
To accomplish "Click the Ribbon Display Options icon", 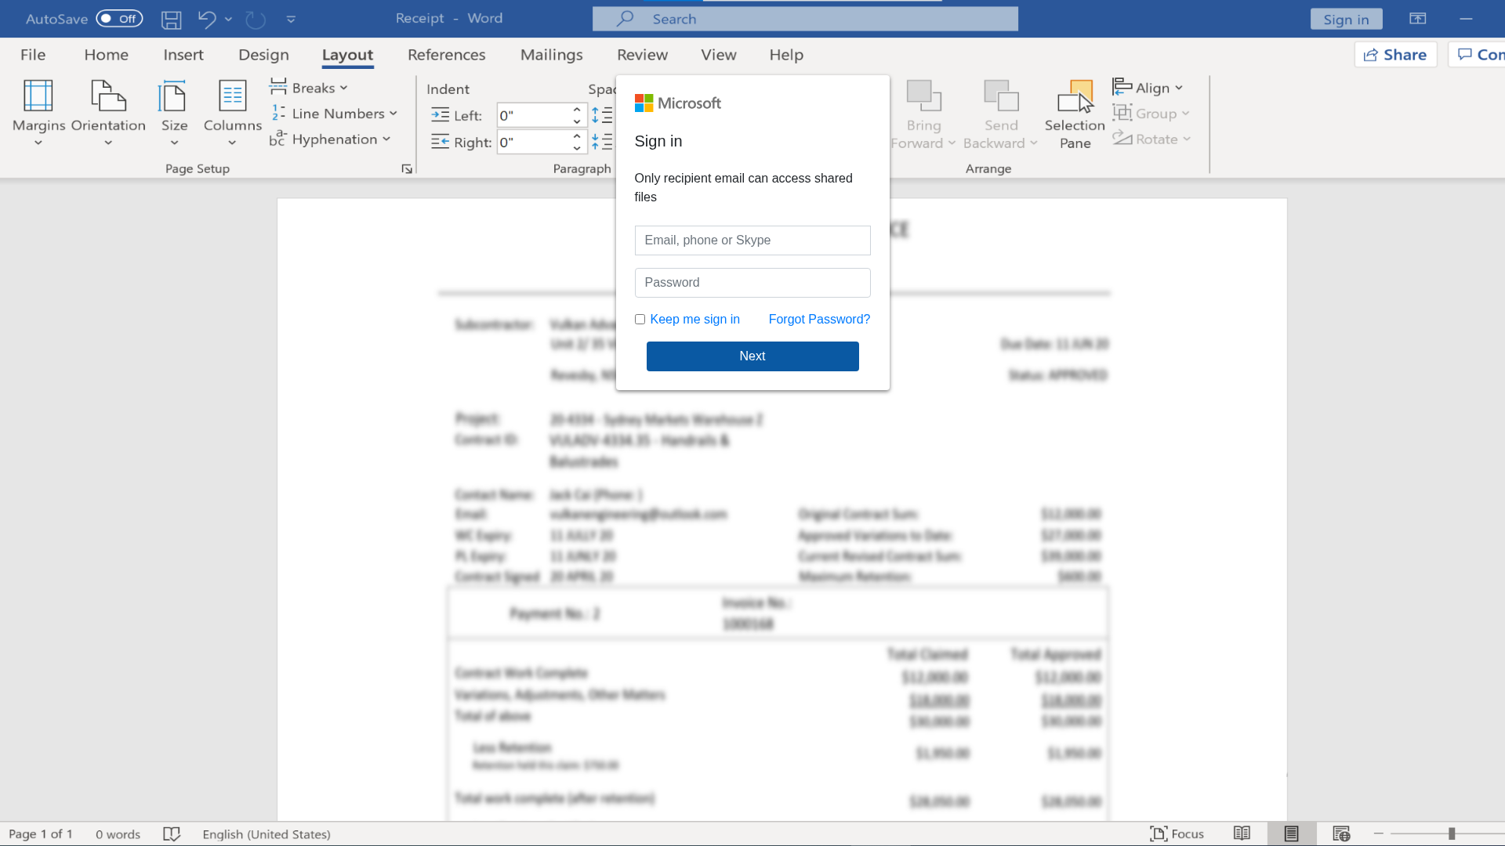I will click(1418, 19).
